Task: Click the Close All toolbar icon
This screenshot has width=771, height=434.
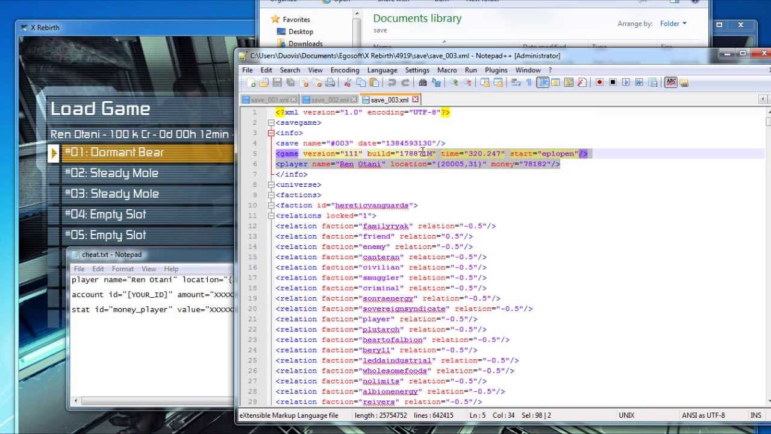Action: [x=317, y=83]
